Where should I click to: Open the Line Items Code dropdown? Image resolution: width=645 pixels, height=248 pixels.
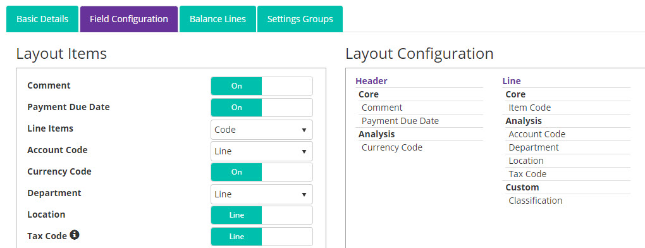coord(262,130)
